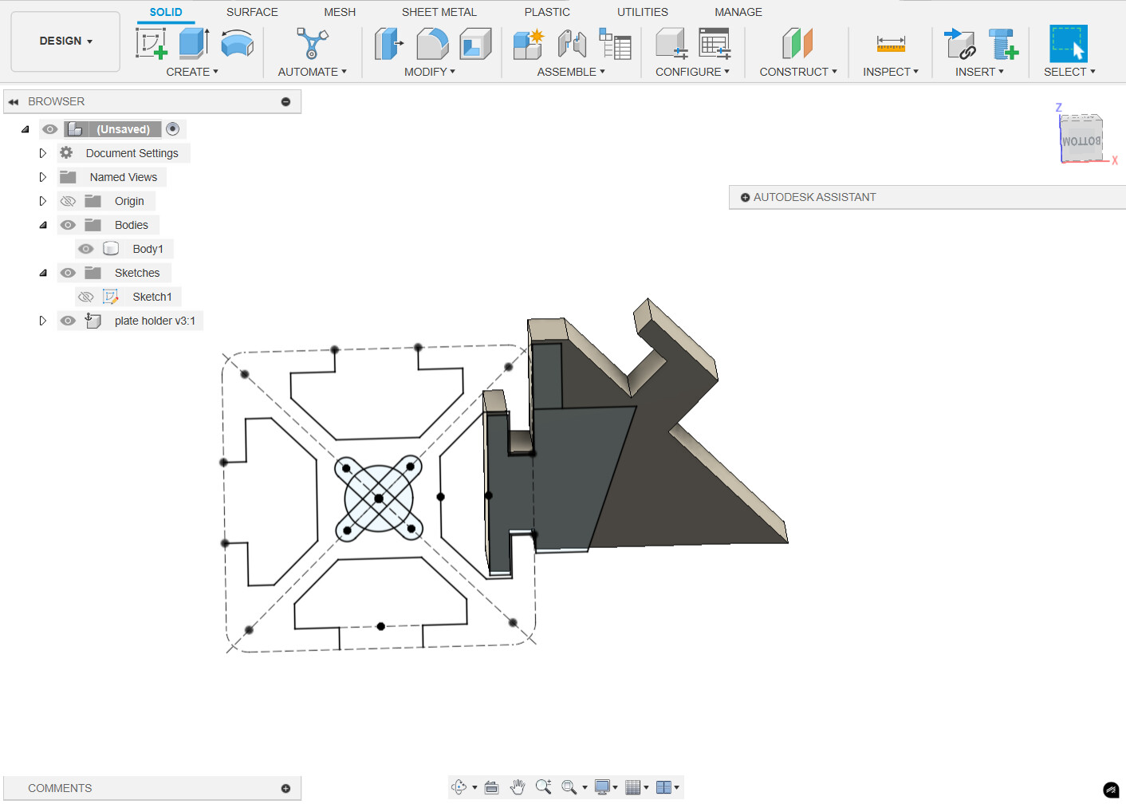The image size is (1126, 804).
Task: Expand the Document Settings node
Action: pyautogui.click(x=43, y=152)
